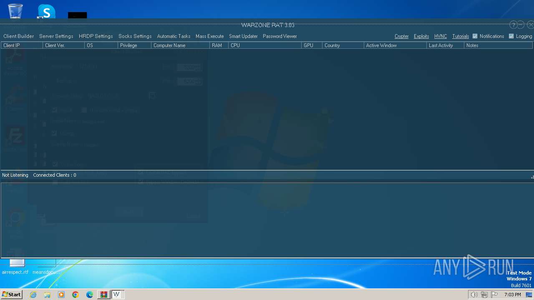Screen dimensions: 534x300
Task: Follow the HVNC link
Action: (x=441, y=36)
